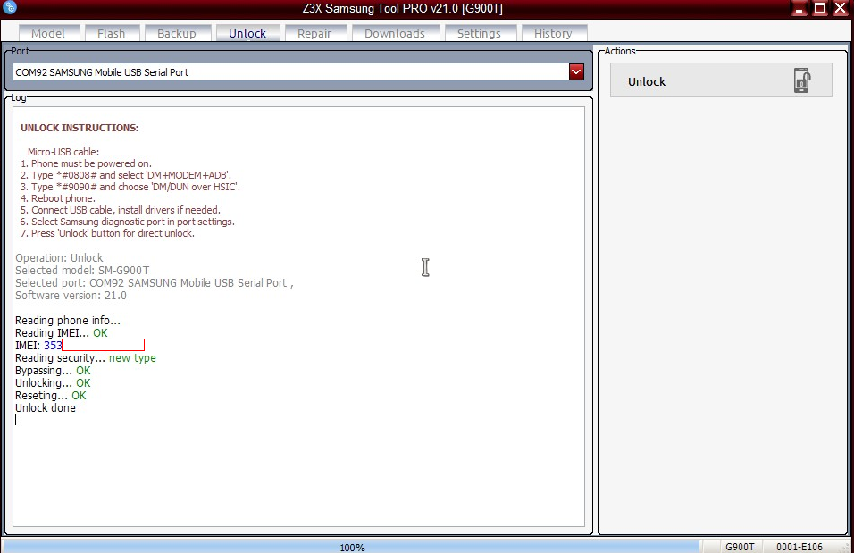Open the Downloads tab
The image size is (854, 553).
coord(395,33)
